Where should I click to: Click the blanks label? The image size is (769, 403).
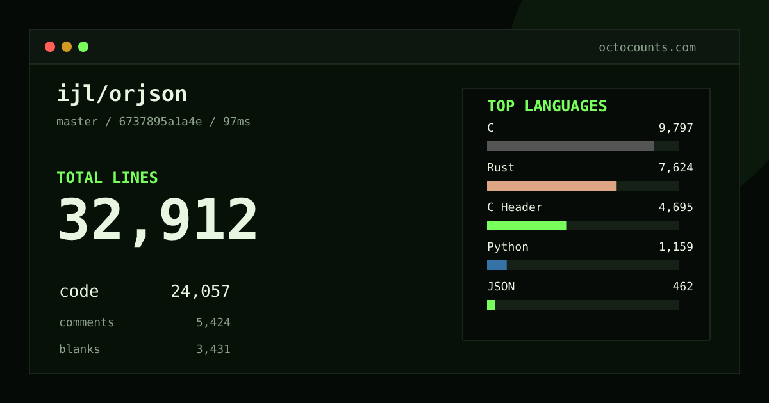coord(79,349)
